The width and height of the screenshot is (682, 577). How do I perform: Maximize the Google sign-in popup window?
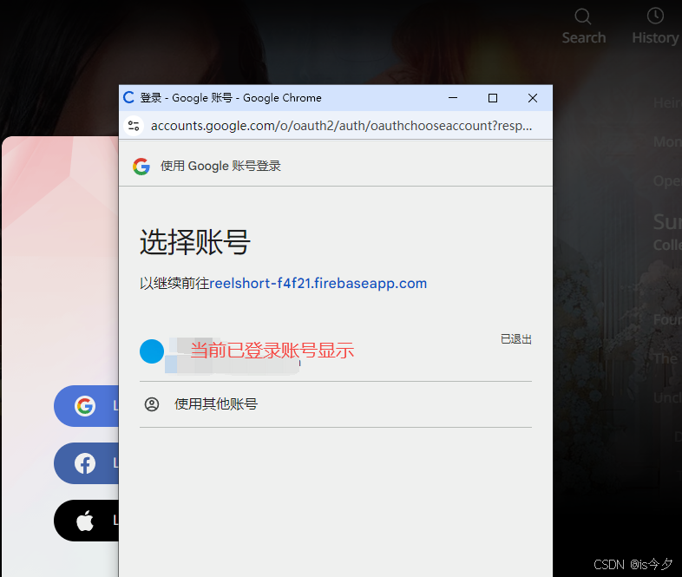pos(492,98)
